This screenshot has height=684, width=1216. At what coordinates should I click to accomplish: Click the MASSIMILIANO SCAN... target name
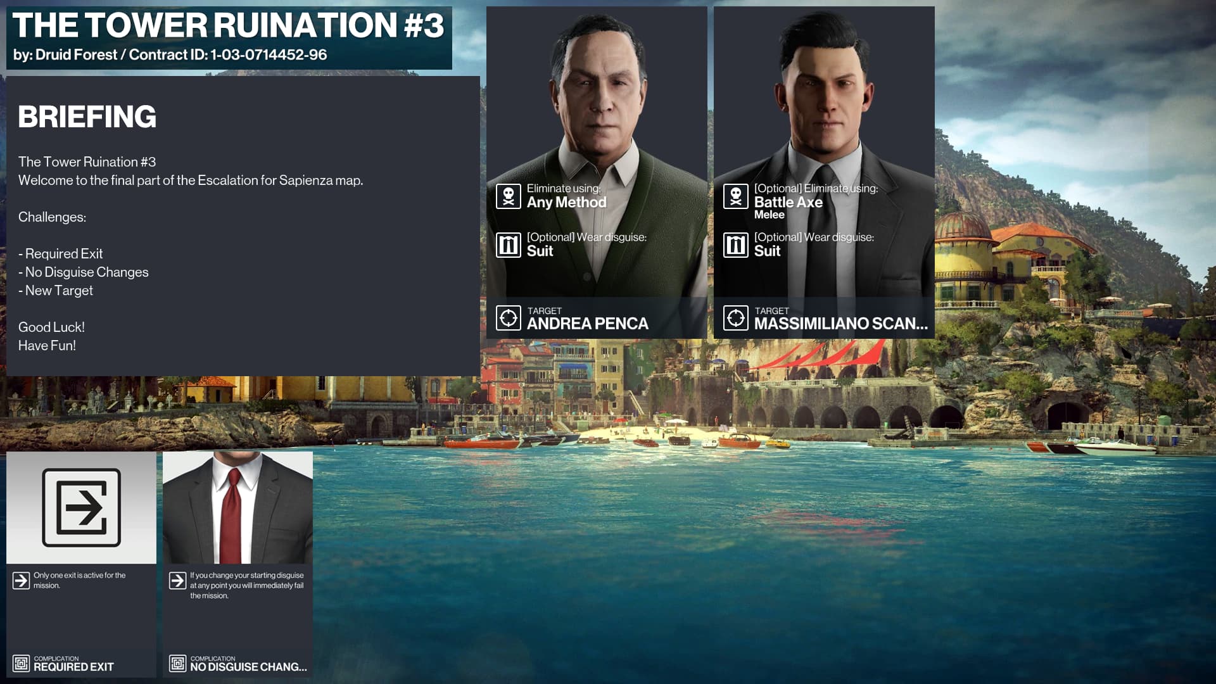pyautogui.click(x=840, y=324)
